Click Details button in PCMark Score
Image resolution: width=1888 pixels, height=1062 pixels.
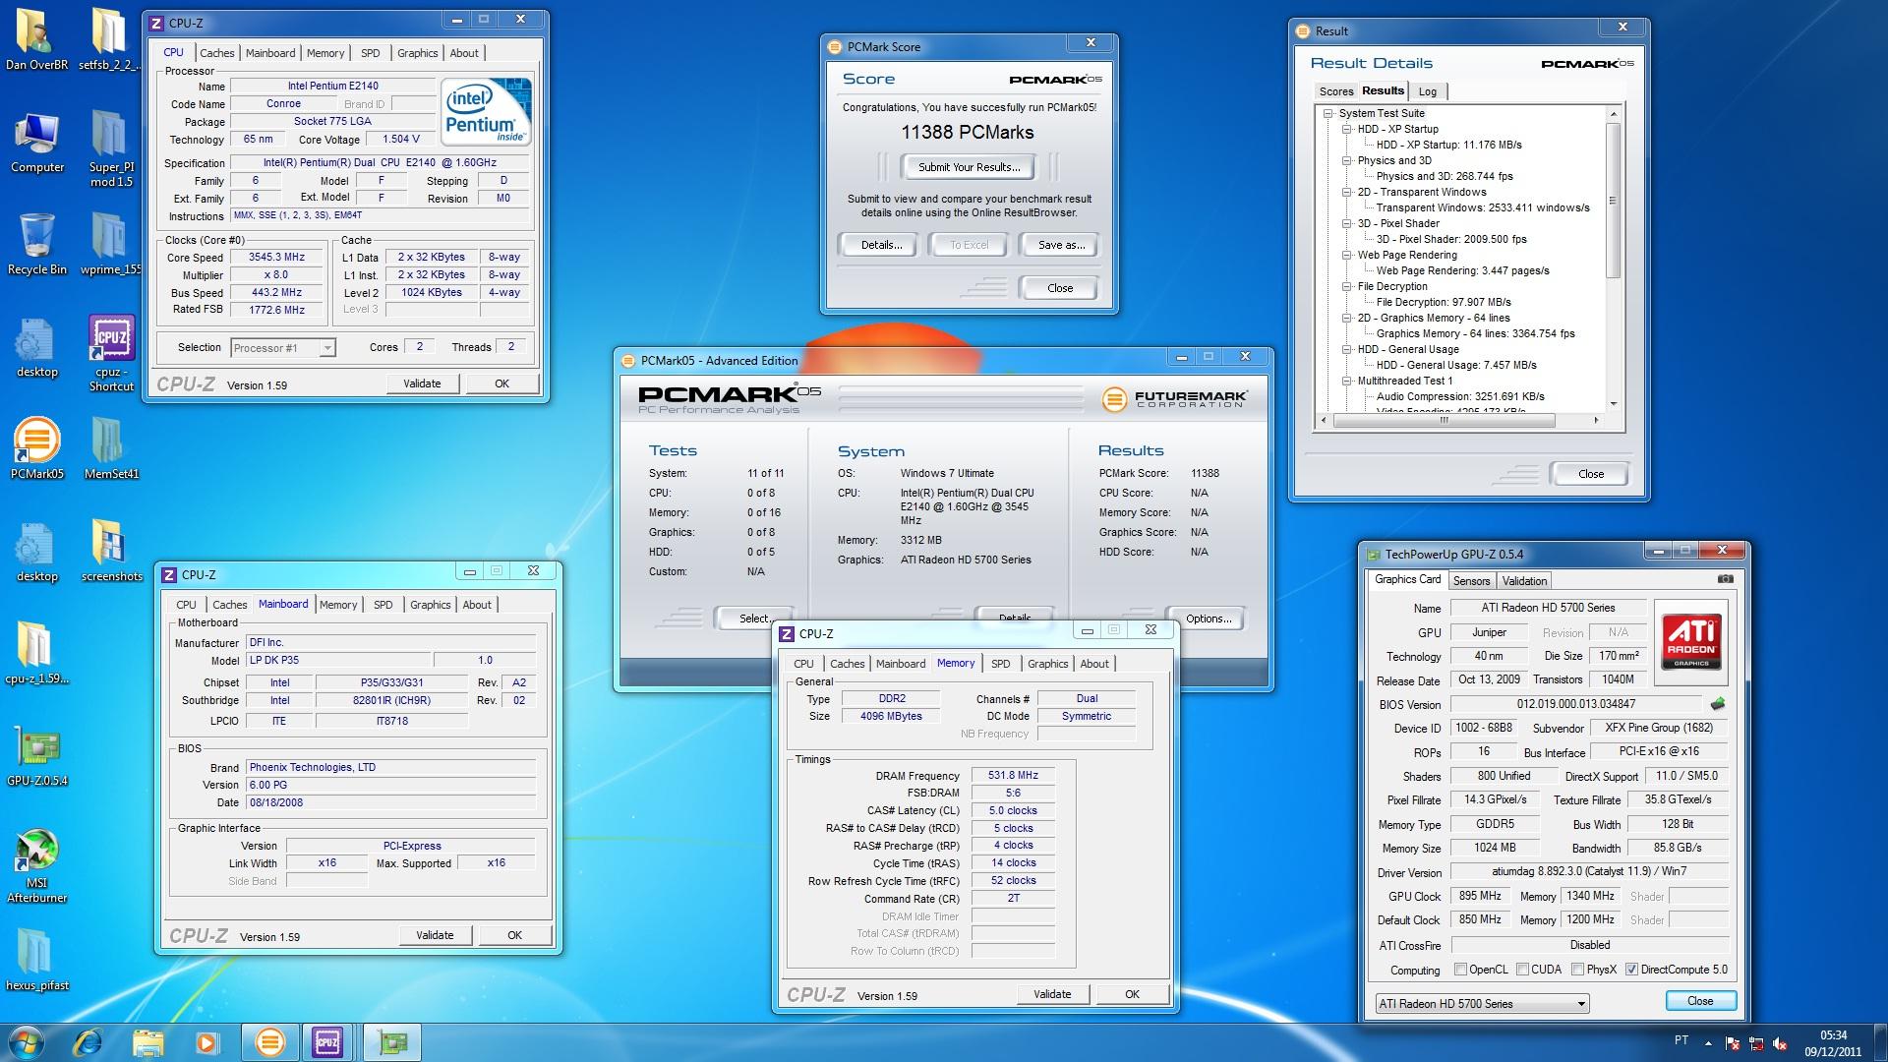click(881, 245)
